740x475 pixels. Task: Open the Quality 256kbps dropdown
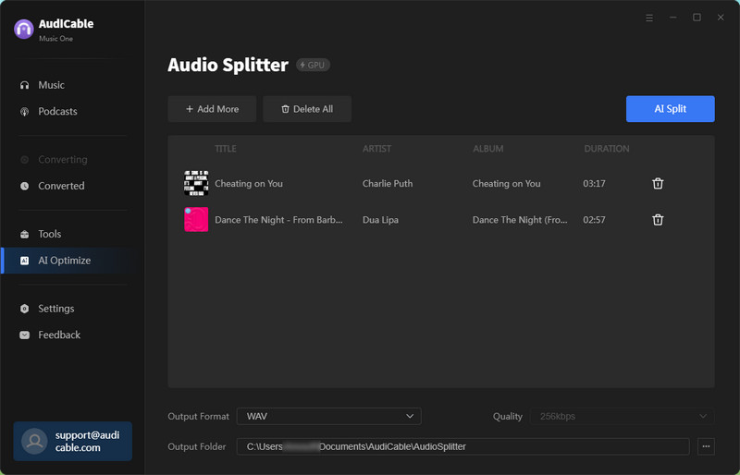tap(622, 416)
